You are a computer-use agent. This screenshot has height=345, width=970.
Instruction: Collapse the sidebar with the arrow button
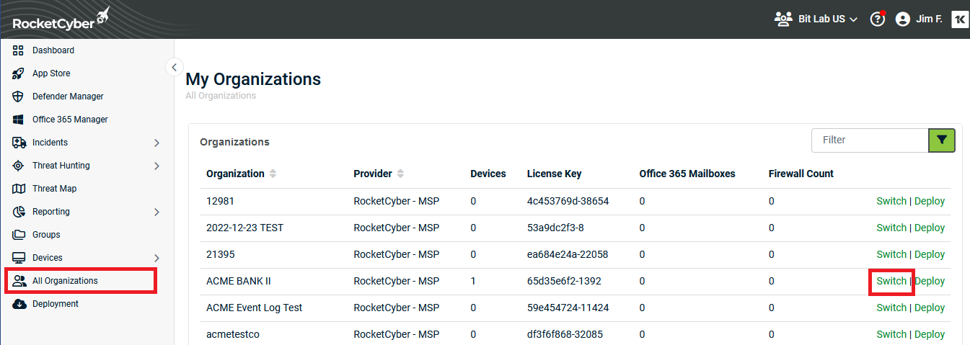[174, 67]
